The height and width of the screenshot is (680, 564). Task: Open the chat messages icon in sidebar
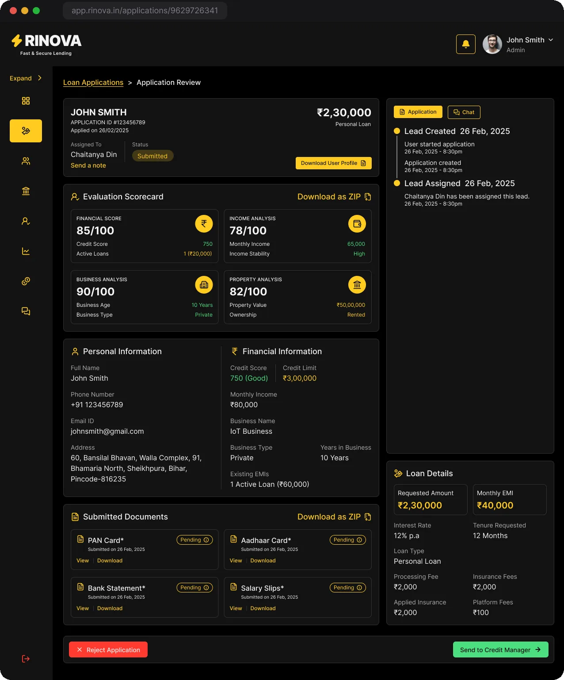coord(26,311)
